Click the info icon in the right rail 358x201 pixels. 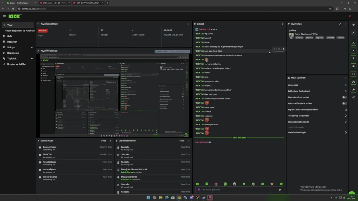click(354, 25)
